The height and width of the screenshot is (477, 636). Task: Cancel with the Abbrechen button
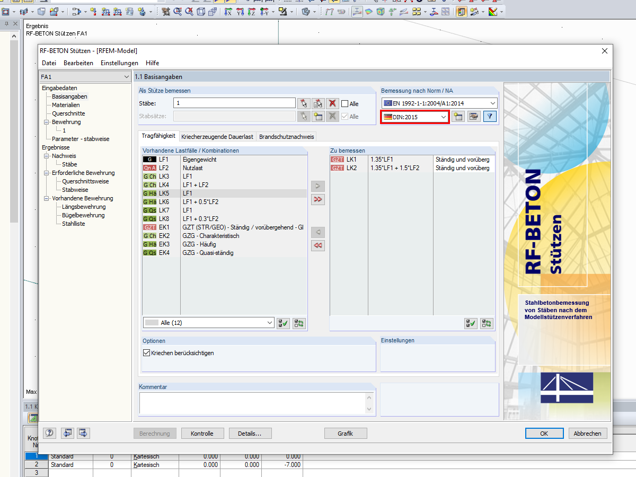click(588, 434)
